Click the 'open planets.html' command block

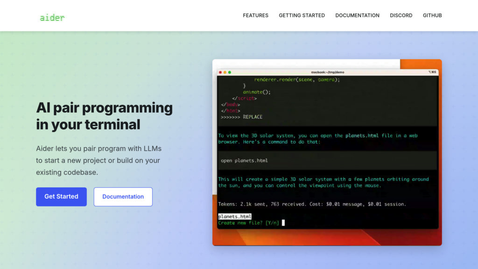pyautogui.click(x=327, y=161)
